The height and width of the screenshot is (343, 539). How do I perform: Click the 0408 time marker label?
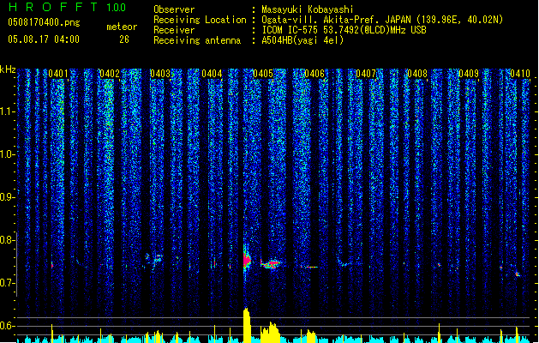[x=417, y=74]
